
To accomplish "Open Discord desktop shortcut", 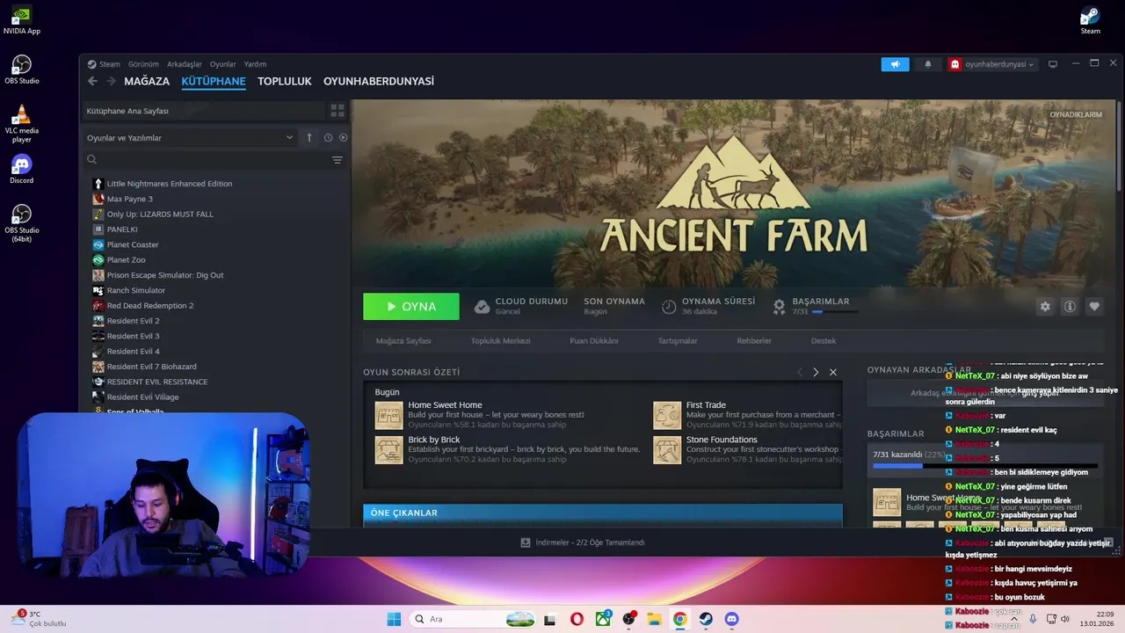I will click(x=21, y=170).
